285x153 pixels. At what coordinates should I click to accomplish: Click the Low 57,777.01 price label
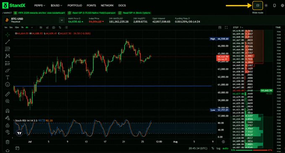click(x=220, y=110)
